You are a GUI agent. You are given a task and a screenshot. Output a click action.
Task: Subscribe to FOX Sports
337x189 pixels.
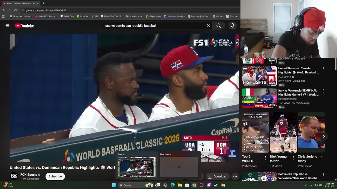pos(55,176)
